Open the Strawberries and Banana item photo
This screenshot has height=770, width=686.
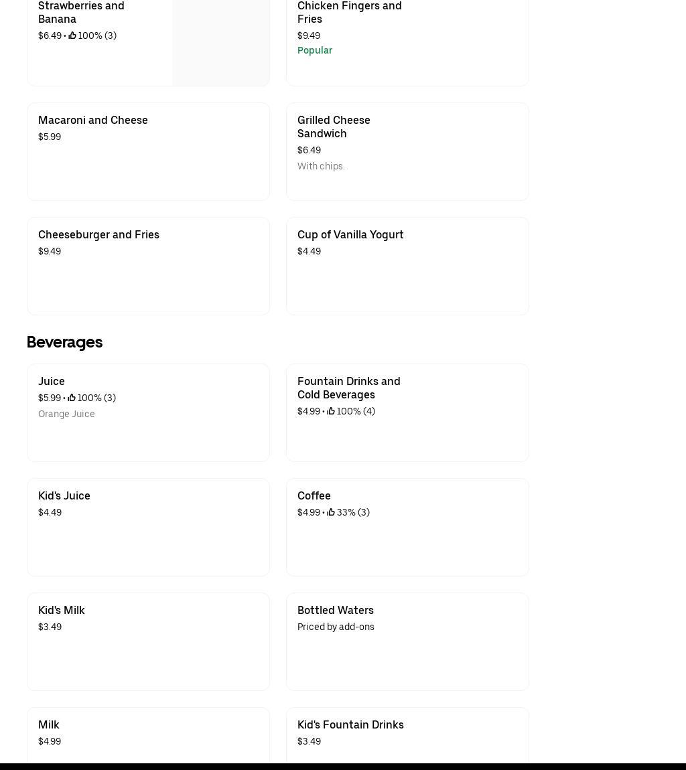tap(220, 42)
